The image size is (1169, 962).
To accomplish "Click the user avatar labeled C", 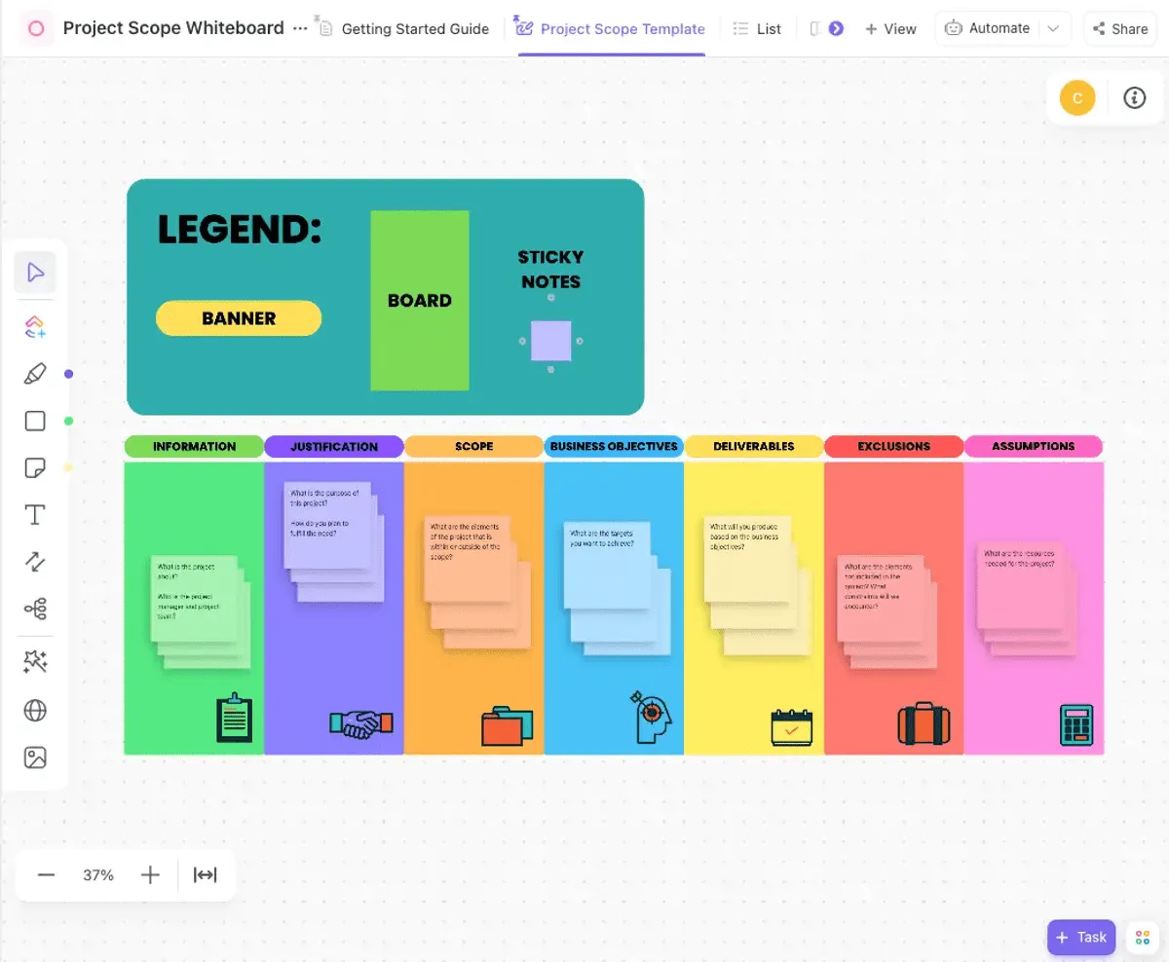I will pyautogui.click(x=1077, y=97).
